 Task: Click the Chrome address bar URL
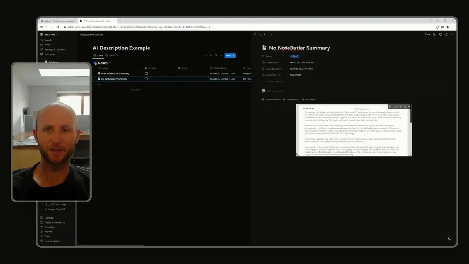(x=139, y=27)
